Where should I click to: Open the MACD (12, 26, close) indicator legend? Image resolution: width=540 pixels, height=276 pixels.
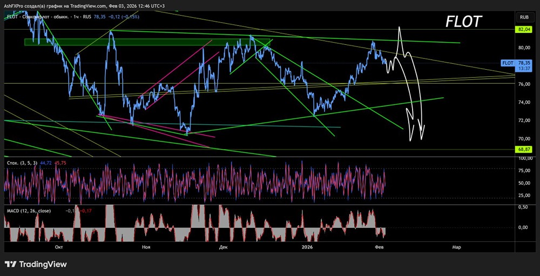(29, 211)
